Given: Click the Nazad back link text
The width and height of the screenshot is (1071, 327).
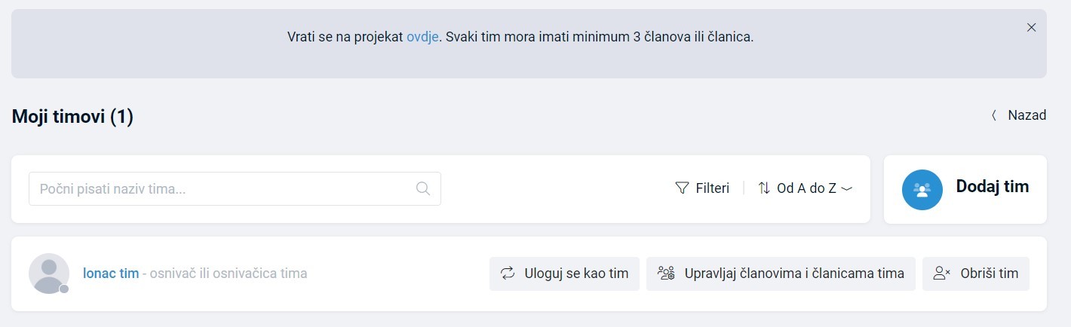Looking at the screenshot, I should coord(1027,115).
